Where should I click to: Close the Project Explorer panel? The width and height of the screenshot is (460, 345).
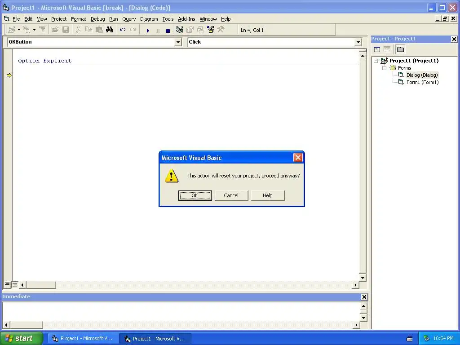454,39
